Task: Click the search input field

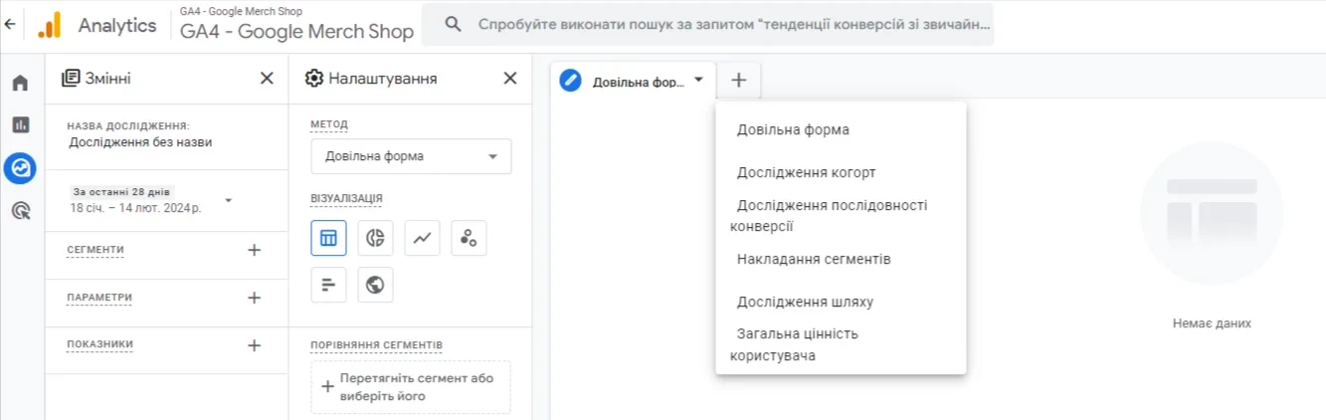Action: [x=707, y=24]
